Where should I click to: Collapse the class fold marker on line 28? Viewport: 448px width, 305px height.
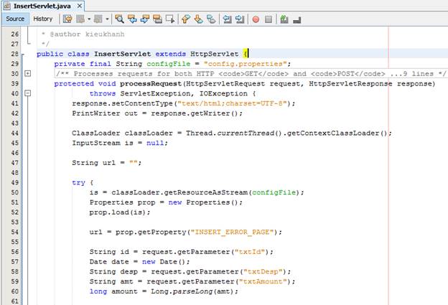click(x=23, y=55)
